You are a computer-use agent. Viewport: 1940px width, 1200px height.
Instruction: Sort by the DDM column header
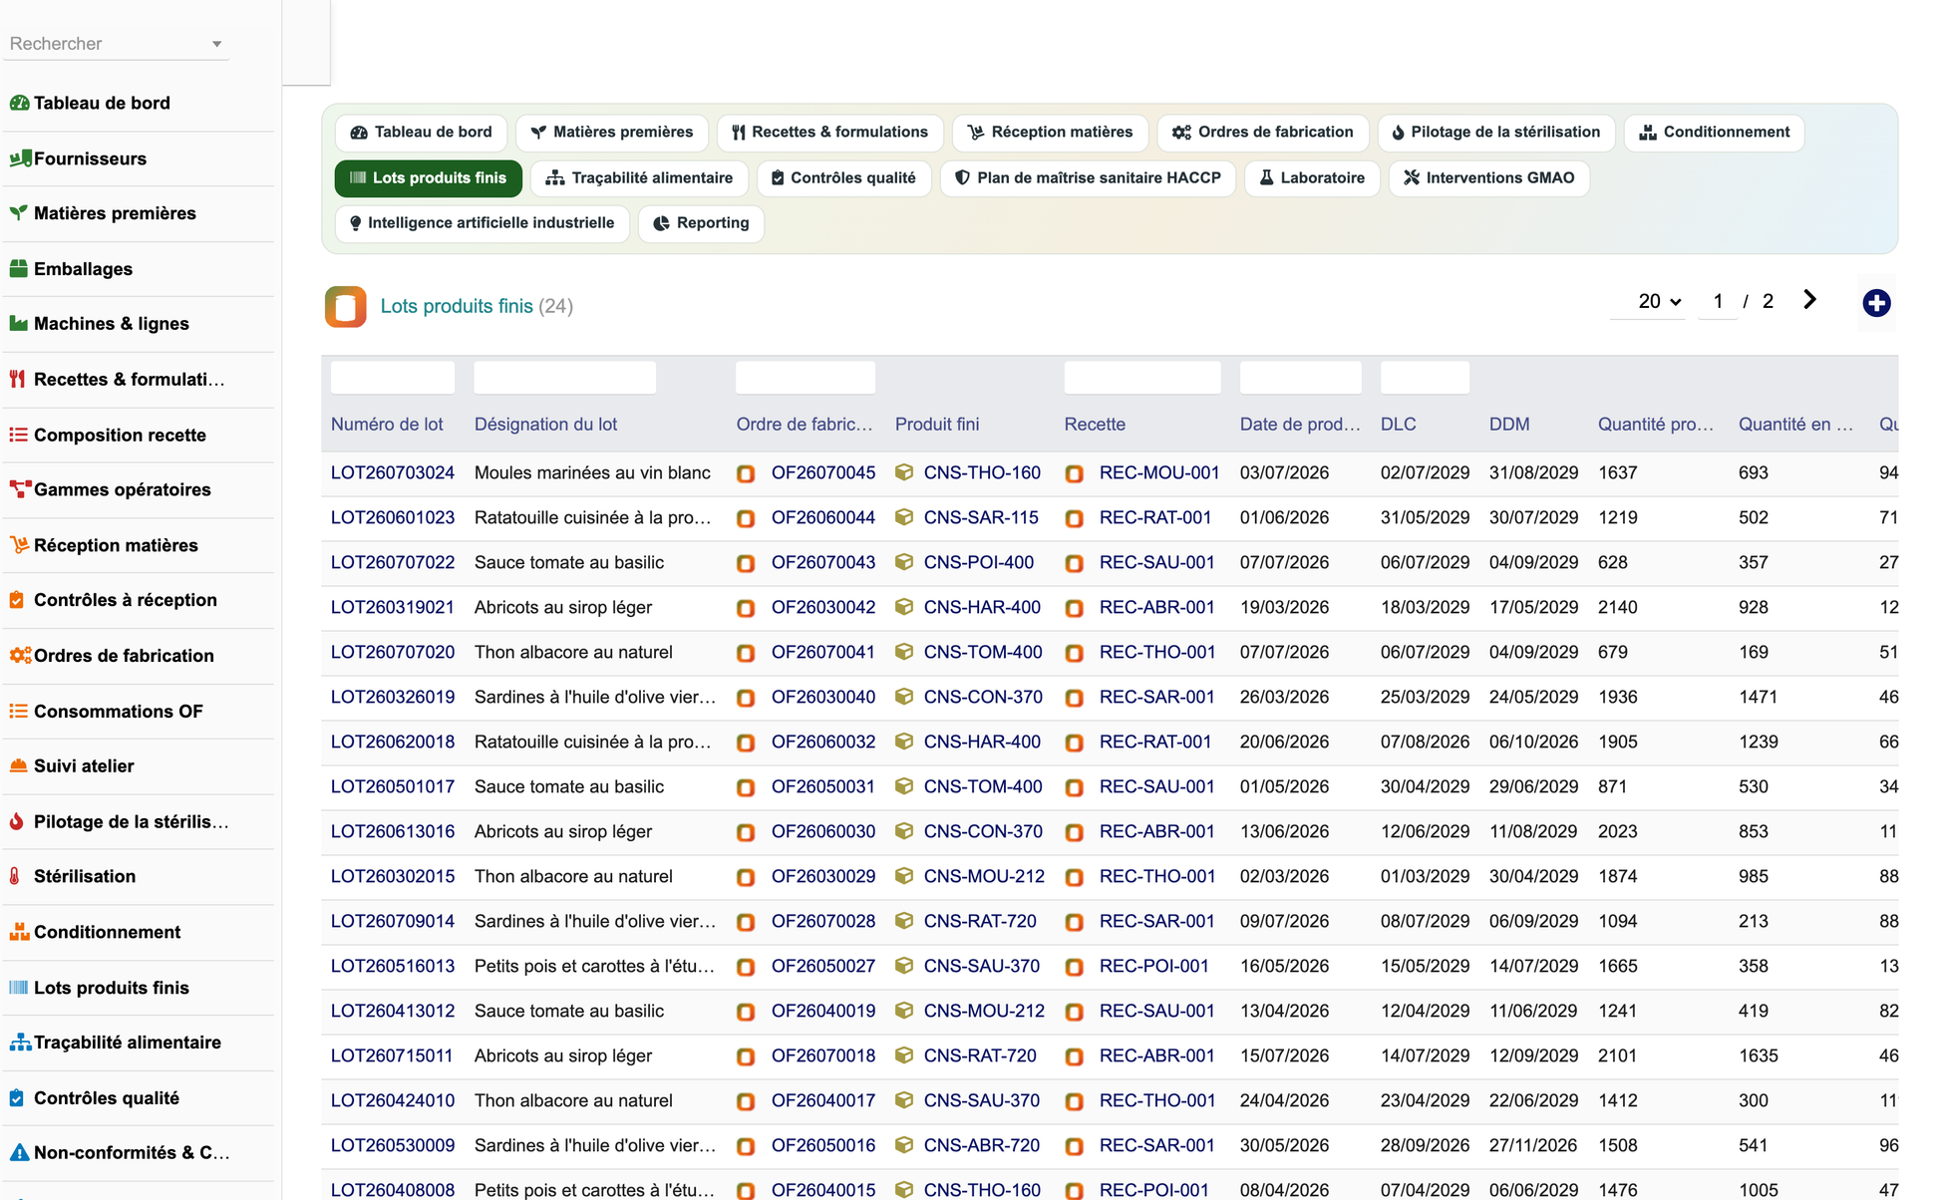1509,425
